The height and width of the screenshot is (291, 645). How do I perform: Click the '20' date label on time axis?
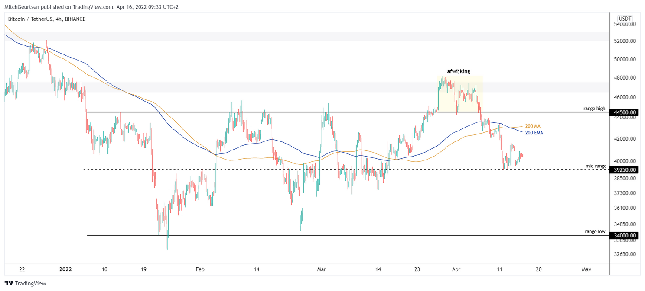[x=538, y=269]
